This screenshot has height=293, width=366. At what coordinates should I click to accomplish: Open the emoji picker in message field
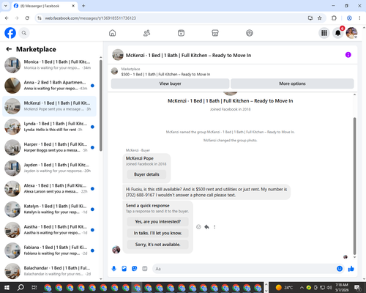click(340, 269)
